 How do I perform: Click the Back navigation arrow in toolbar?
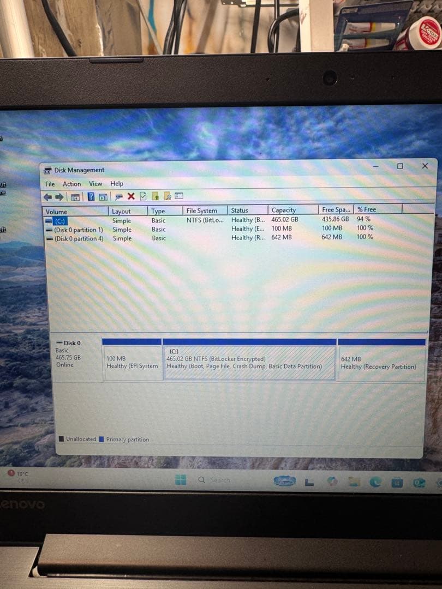48,196
